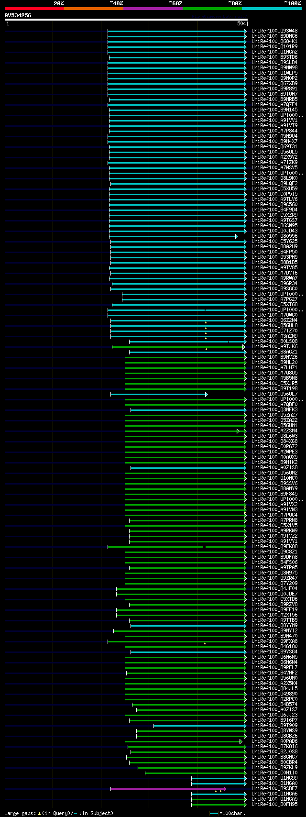Select label UniRef100_Q1HG99

pos(274,778)
